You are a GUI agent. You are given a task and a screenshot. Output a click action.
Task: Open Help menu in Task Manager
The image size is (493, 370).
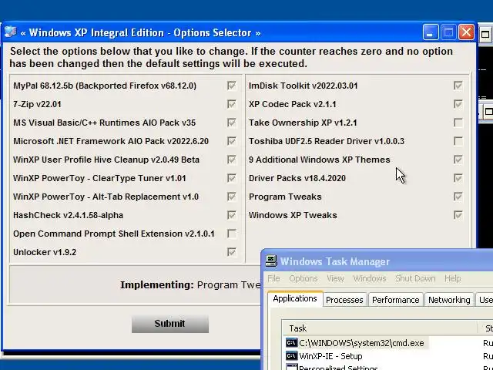[x=453, y=278]
